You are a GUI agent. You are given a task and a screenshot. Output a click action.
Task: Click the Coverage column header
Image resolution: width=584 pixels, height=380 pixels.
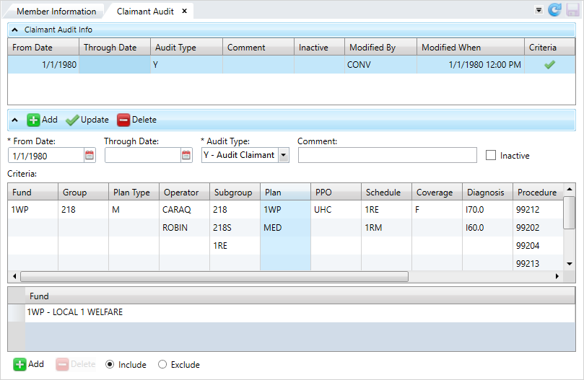click(x=437, y=193)
